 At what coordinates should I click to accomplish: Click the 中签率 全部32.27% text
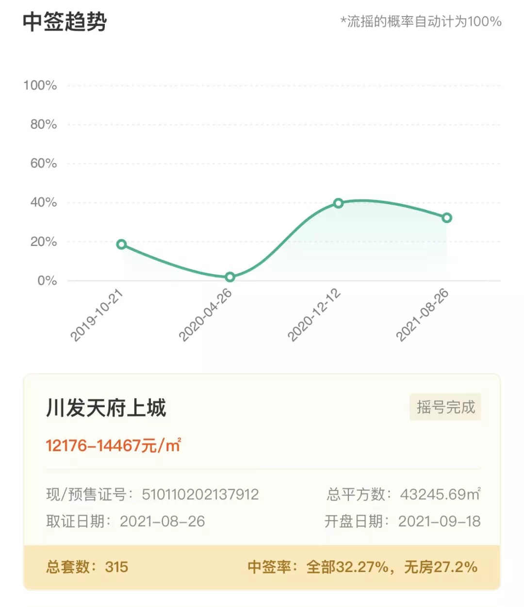[318, 567]
